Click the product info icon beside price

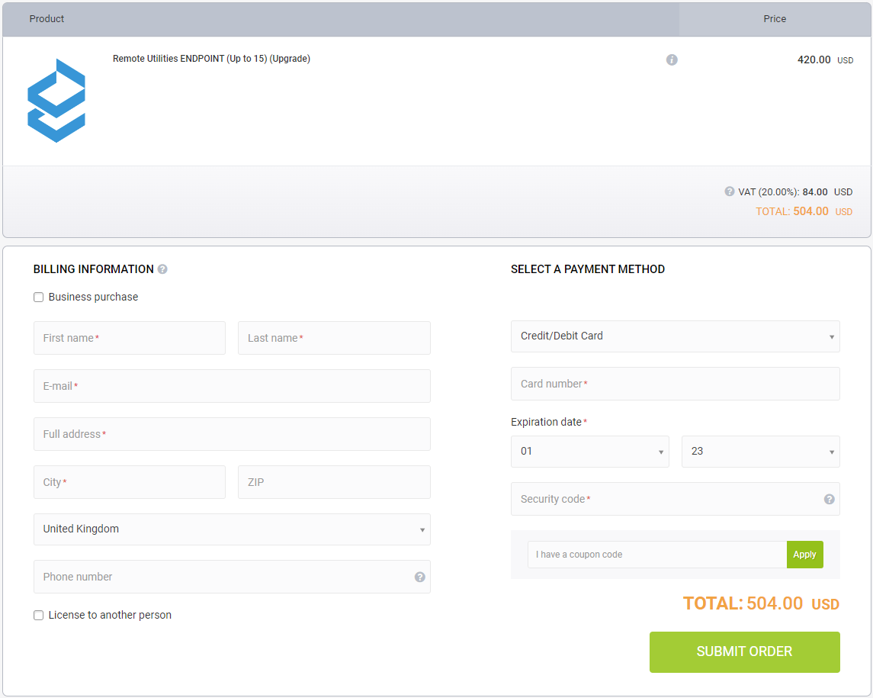(x=672, y=60)
